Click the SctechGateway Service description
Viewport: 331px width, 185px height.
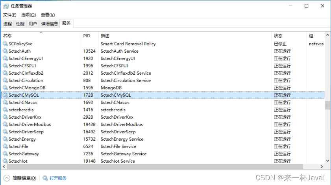click(124, 154)
